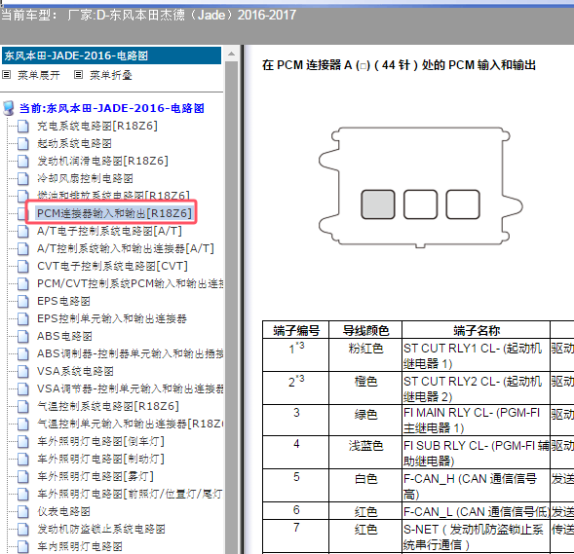Open 仪表电路图 entry
574x554 pixels.
(63, 511)
